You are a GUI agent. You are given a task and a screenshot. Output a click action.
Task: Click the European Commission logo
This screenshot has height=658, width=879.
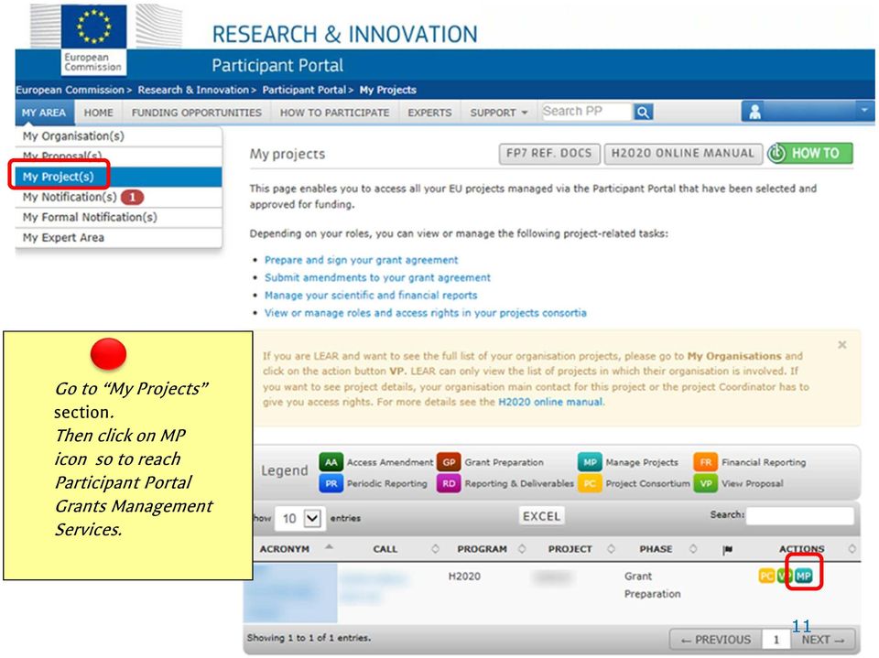[x=93, y=39]
